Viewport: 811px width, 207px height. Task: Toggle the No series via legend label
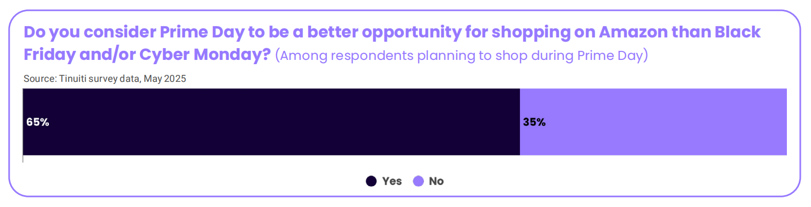436,181
